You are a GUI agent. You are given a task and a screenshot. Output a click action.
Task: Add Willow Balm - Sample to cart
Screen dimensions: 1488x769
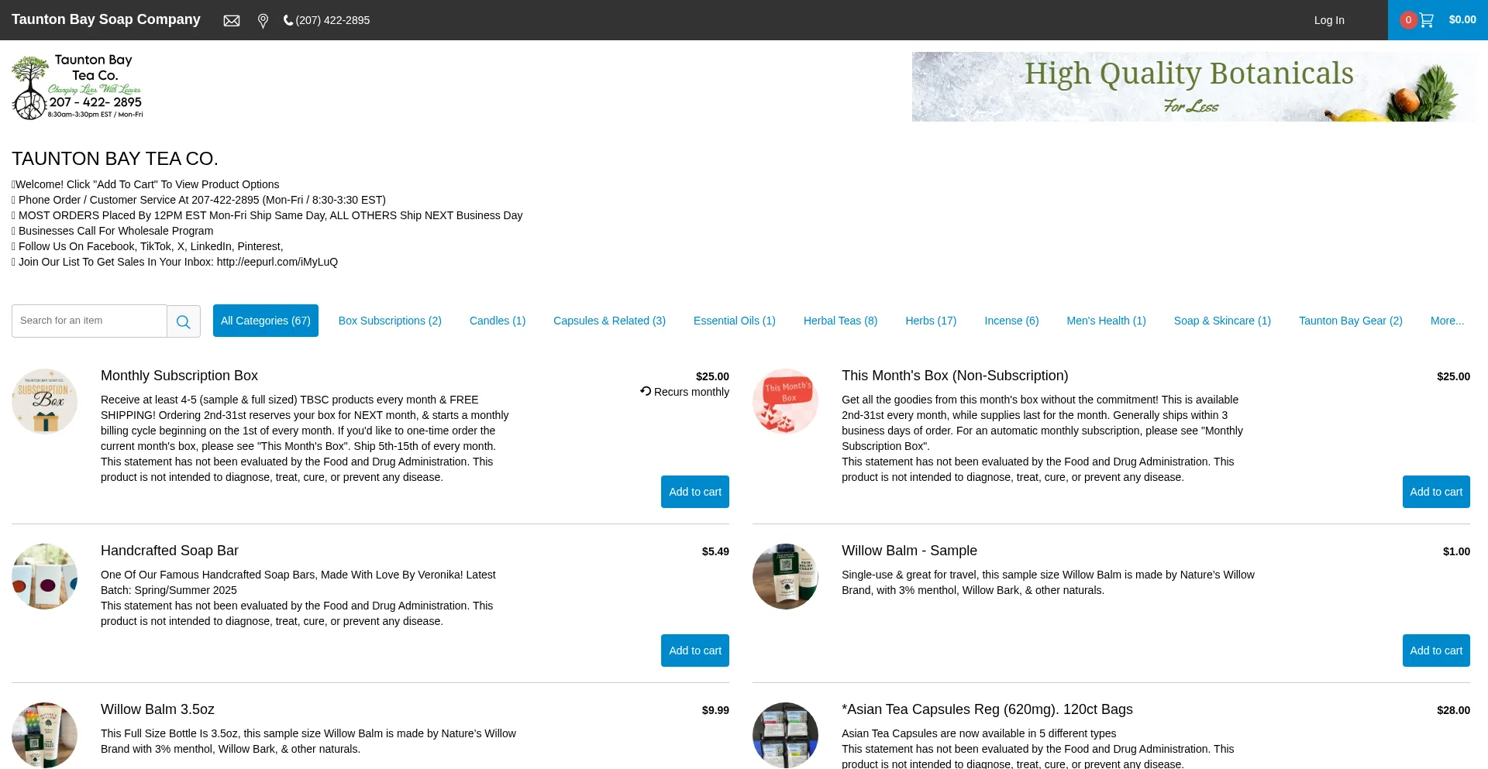tap(1436, 651)
